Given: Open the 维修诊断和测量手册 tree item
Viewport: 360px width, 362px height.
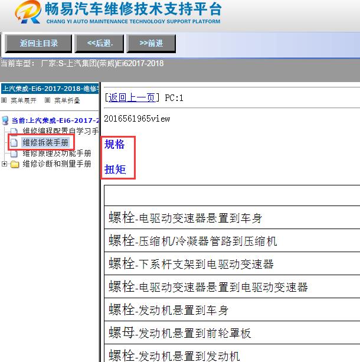Looking at the screenshot, I should [x=57, y=164].
